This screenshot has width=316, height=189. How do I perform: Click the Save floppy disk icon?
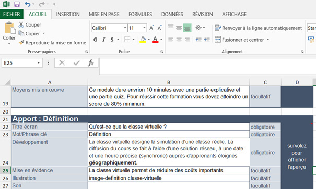coord(17,4)
